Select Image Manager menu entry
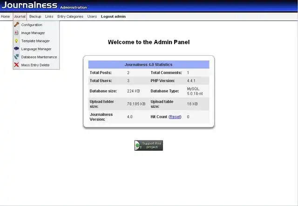The image size is (298, 206). pyautogui.click(x=36, y=33)
